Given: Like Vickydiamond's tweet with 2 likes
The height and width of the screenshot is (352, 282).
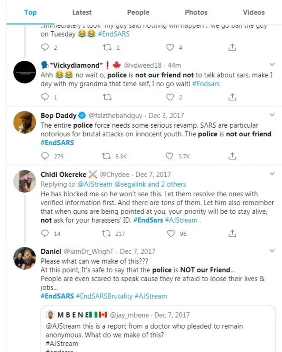Looking at the screenshot, I should pos(170,97).
